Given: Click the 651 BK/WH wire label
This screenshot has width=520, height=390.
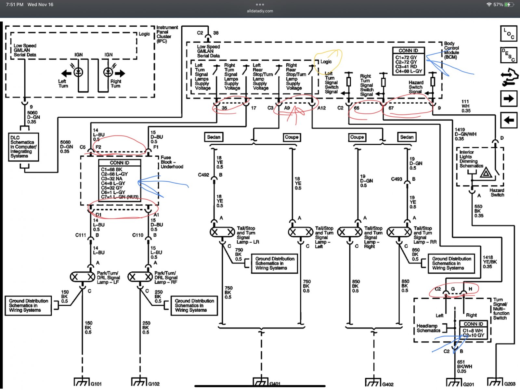Looking at the screenshot, I should [464, 366].
